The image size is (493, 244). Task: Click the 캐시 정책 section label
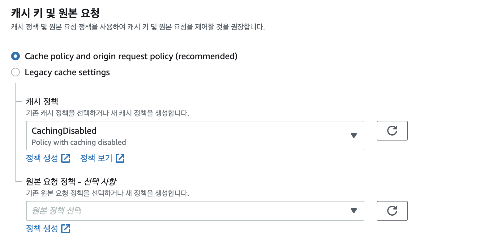(x=42, y=101)
